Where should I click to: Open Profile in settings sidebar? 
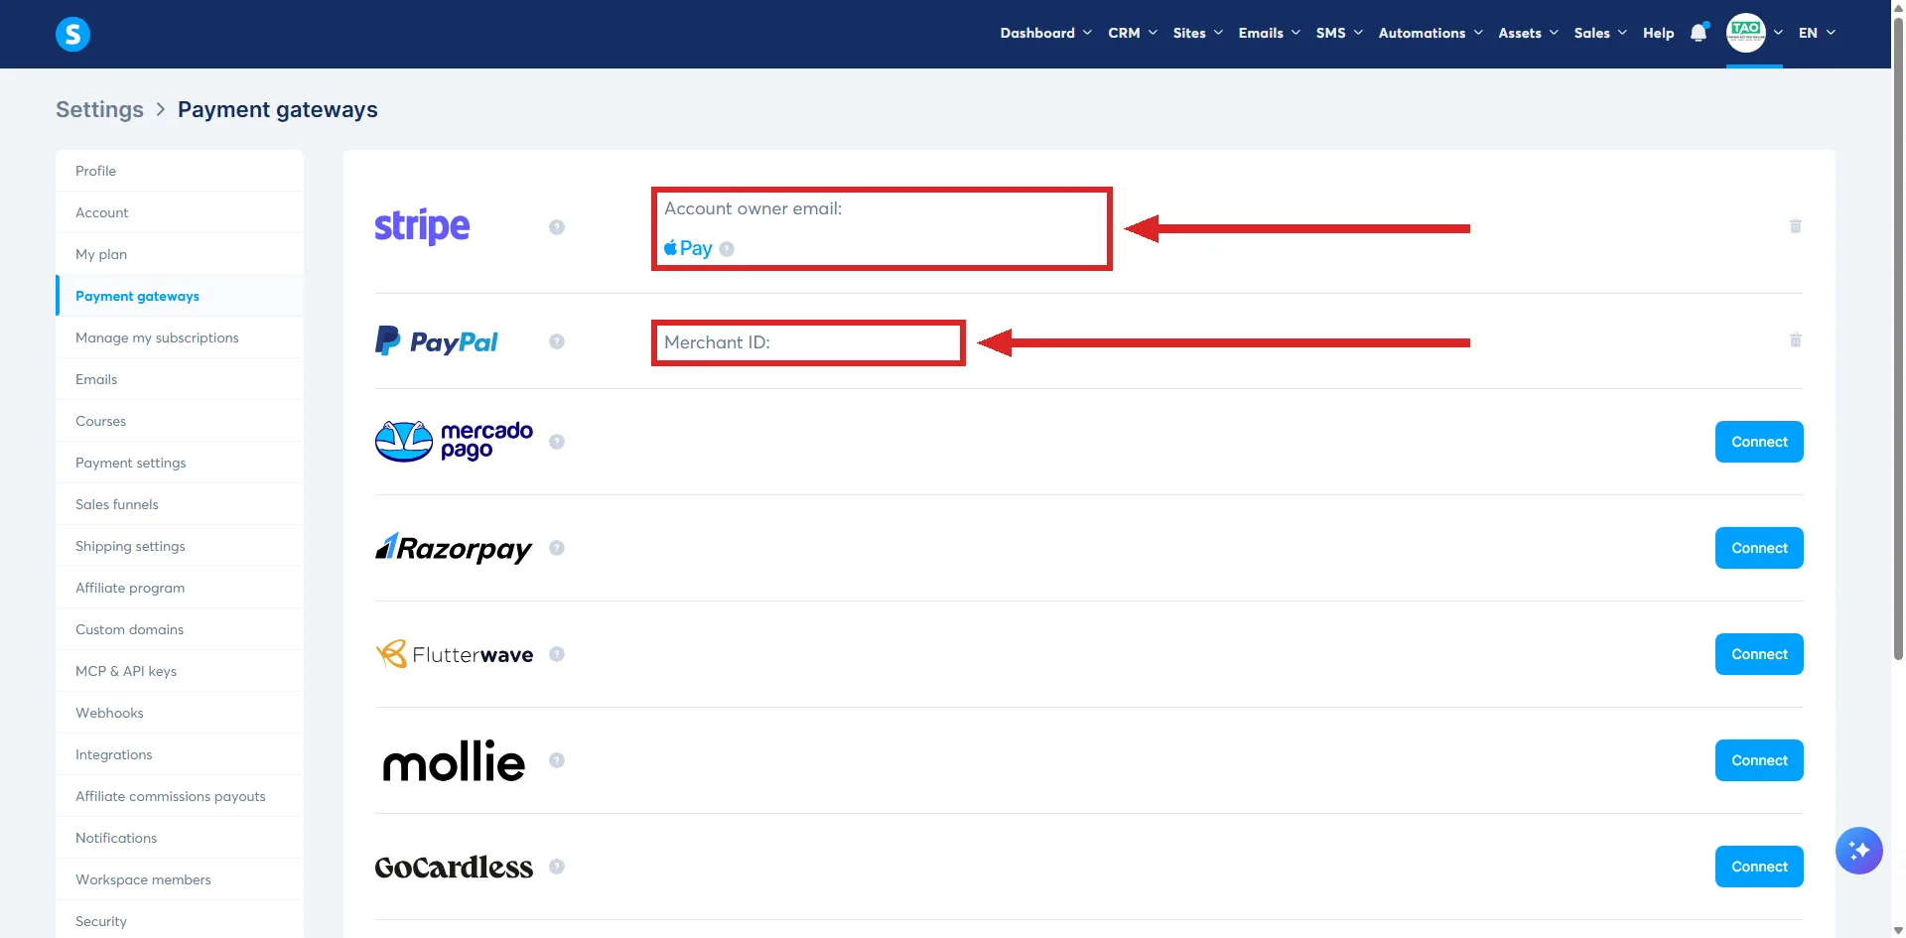[180, 171]
